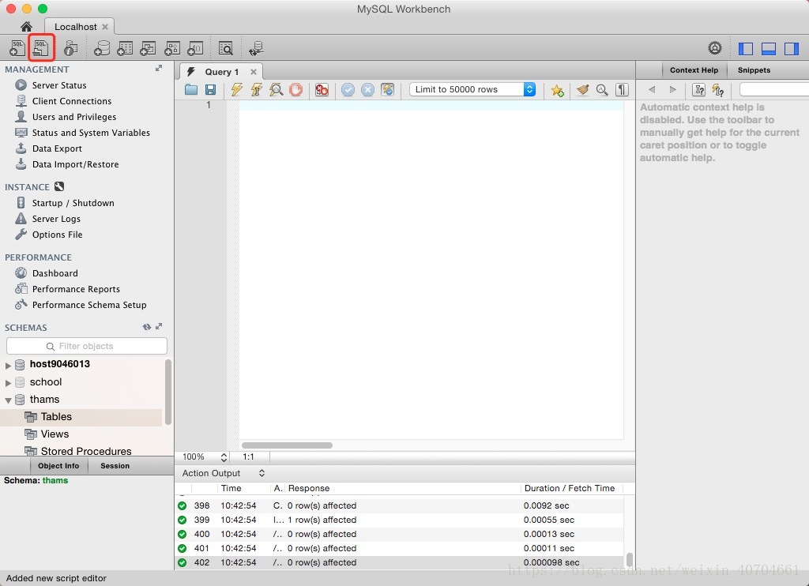The width and height of the screenshot is (809, 586).
Task: Switch to Localhost connection tab
Action: coord(76,27)
